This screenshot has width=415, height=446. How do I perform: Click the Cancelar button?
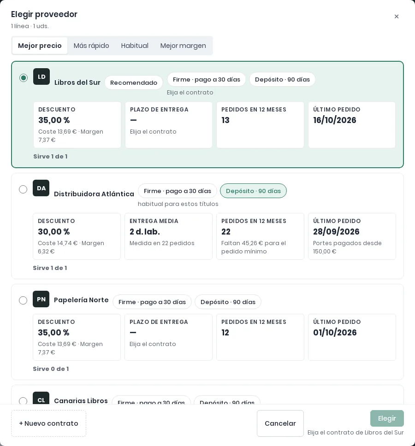(x=280, y=423)
